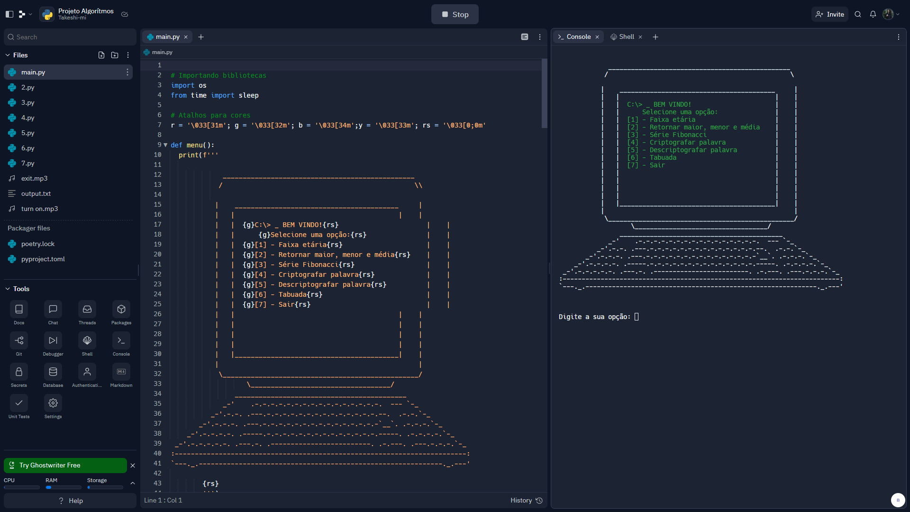The width and height of the screenshot is (910, 512).
Task: Open the Threads tool
Action: pos(87,313)
